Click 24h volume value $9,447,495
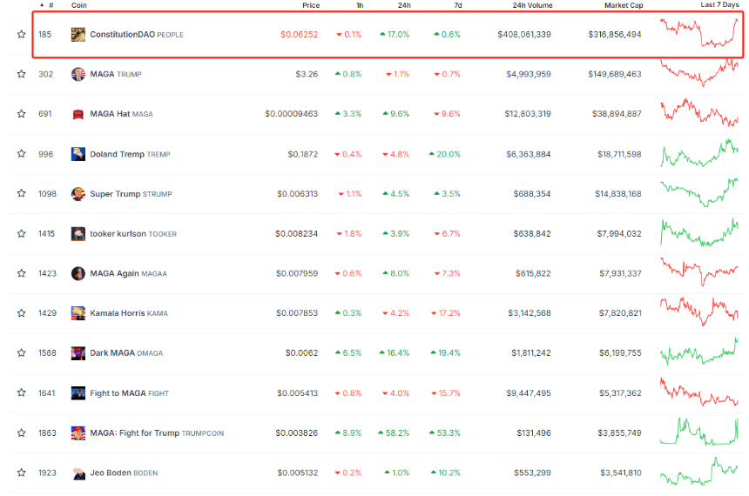This screenshot has height=496, width=749. tap(529, 393)
